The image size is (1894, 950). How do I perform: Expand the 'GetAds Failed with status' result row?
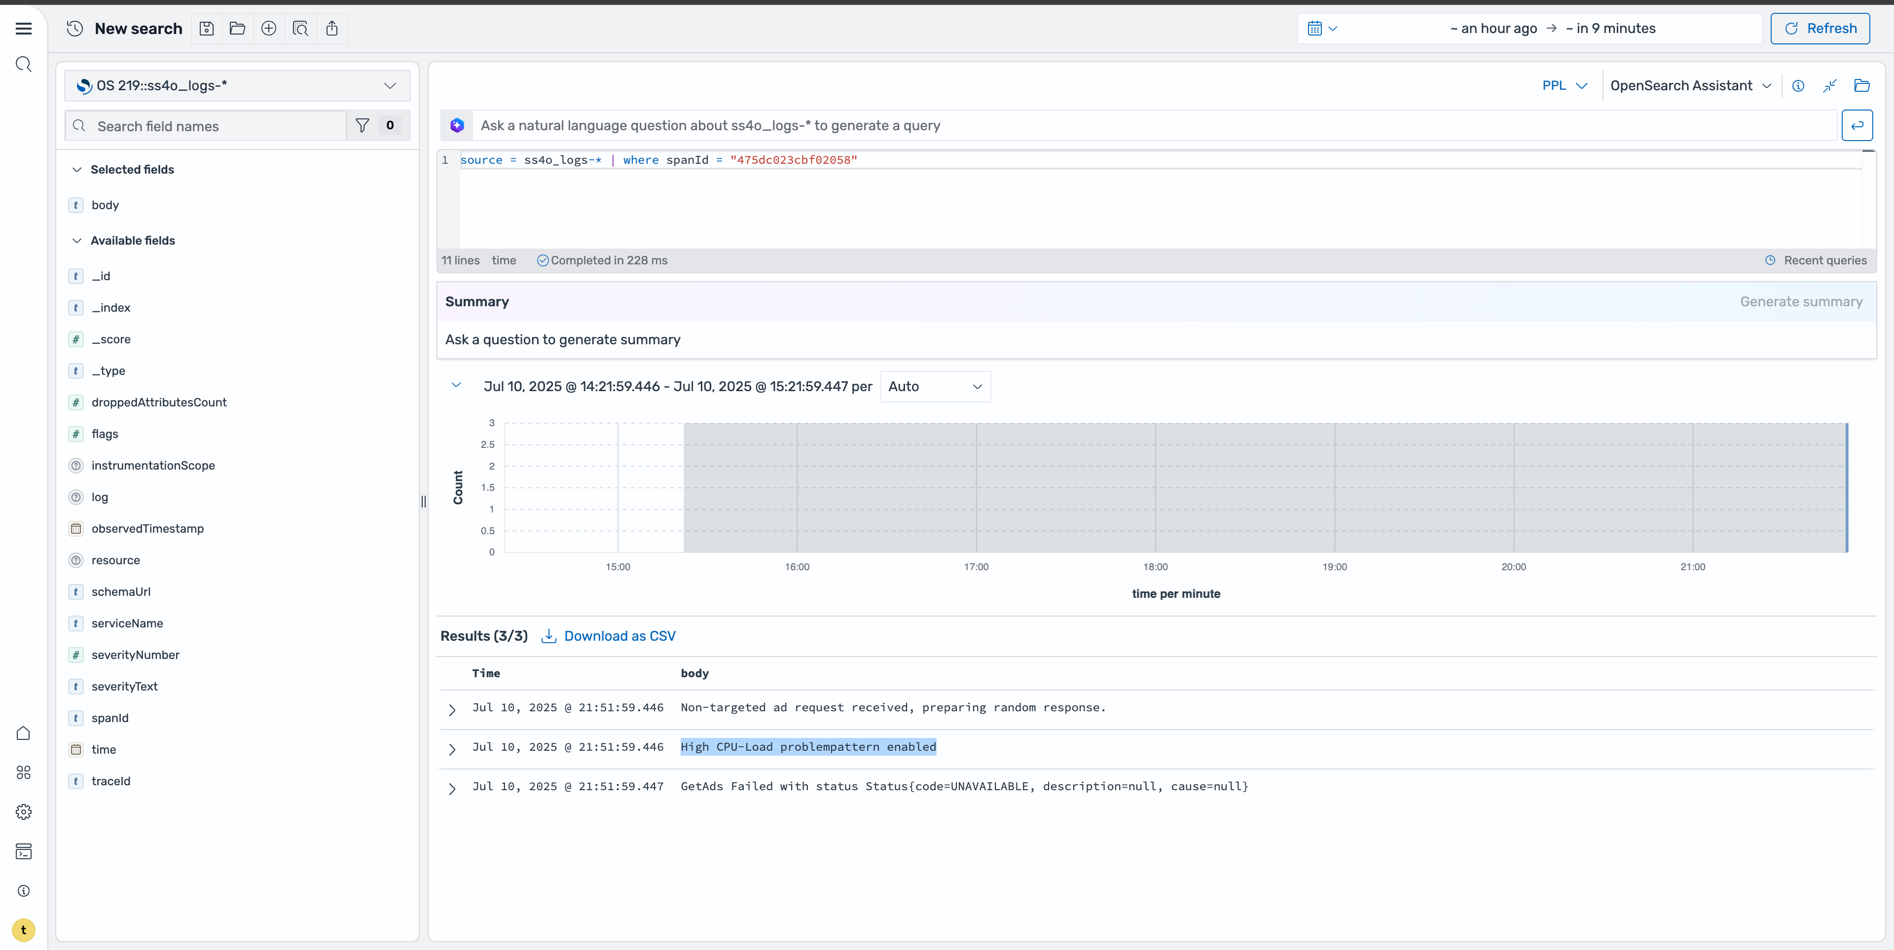(451, 789)
